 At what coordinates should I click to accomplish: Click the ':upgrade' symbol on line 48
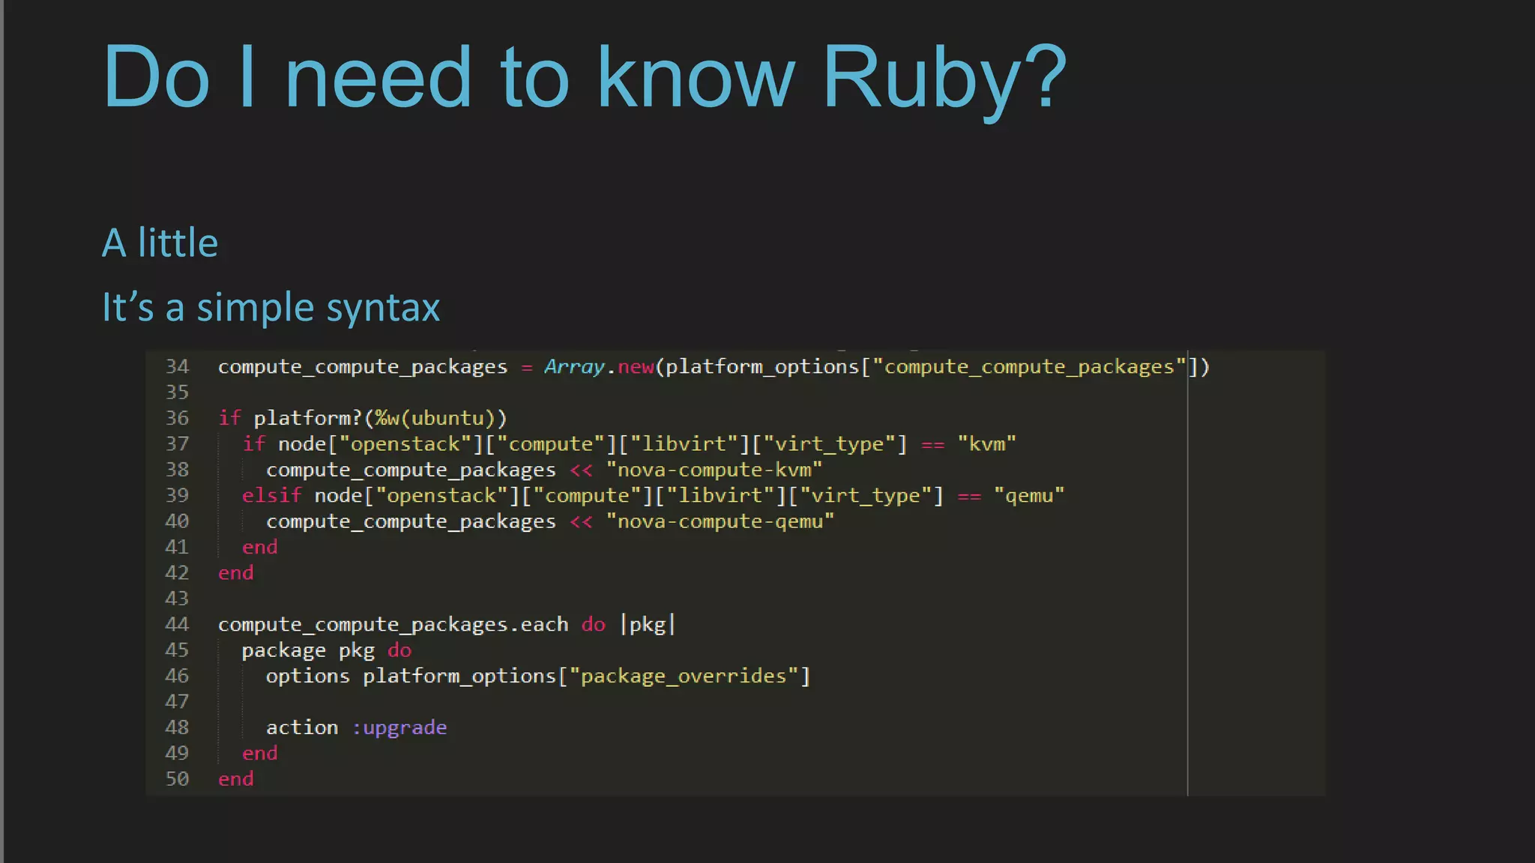[x=399, y=727]
